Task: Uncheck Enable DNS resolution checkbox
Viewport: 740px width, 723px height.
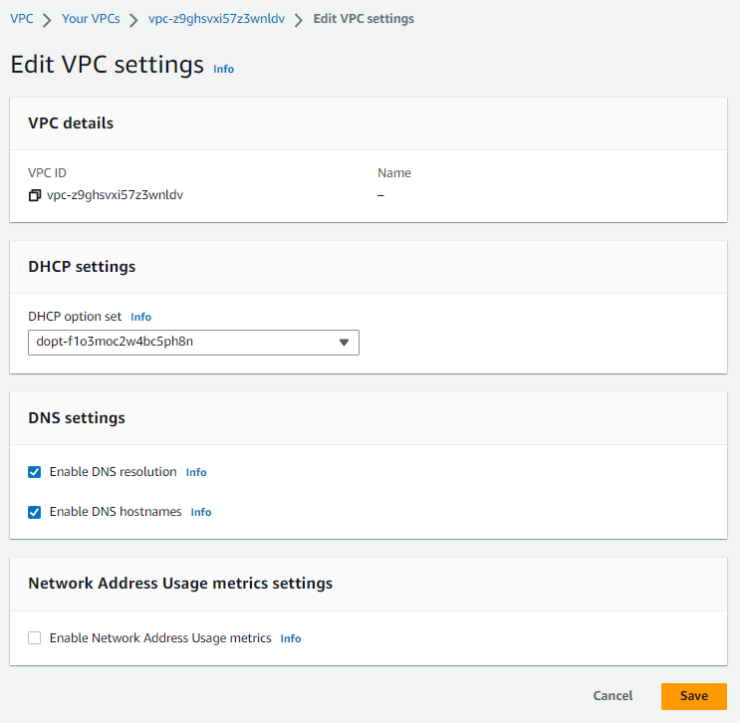Action: coord(35,472)
